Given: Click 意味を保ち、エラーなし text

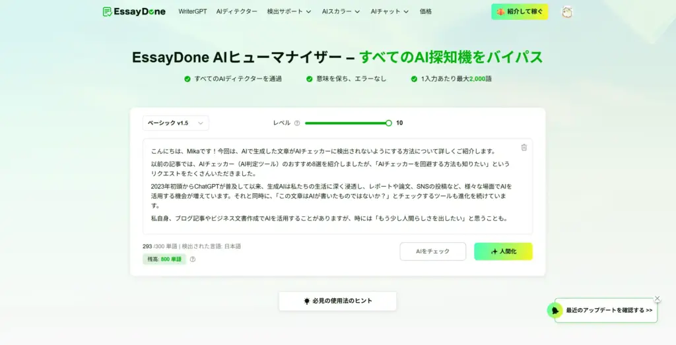Looking at the screenshot, I should pyautogui.click(x=351, y=78).
